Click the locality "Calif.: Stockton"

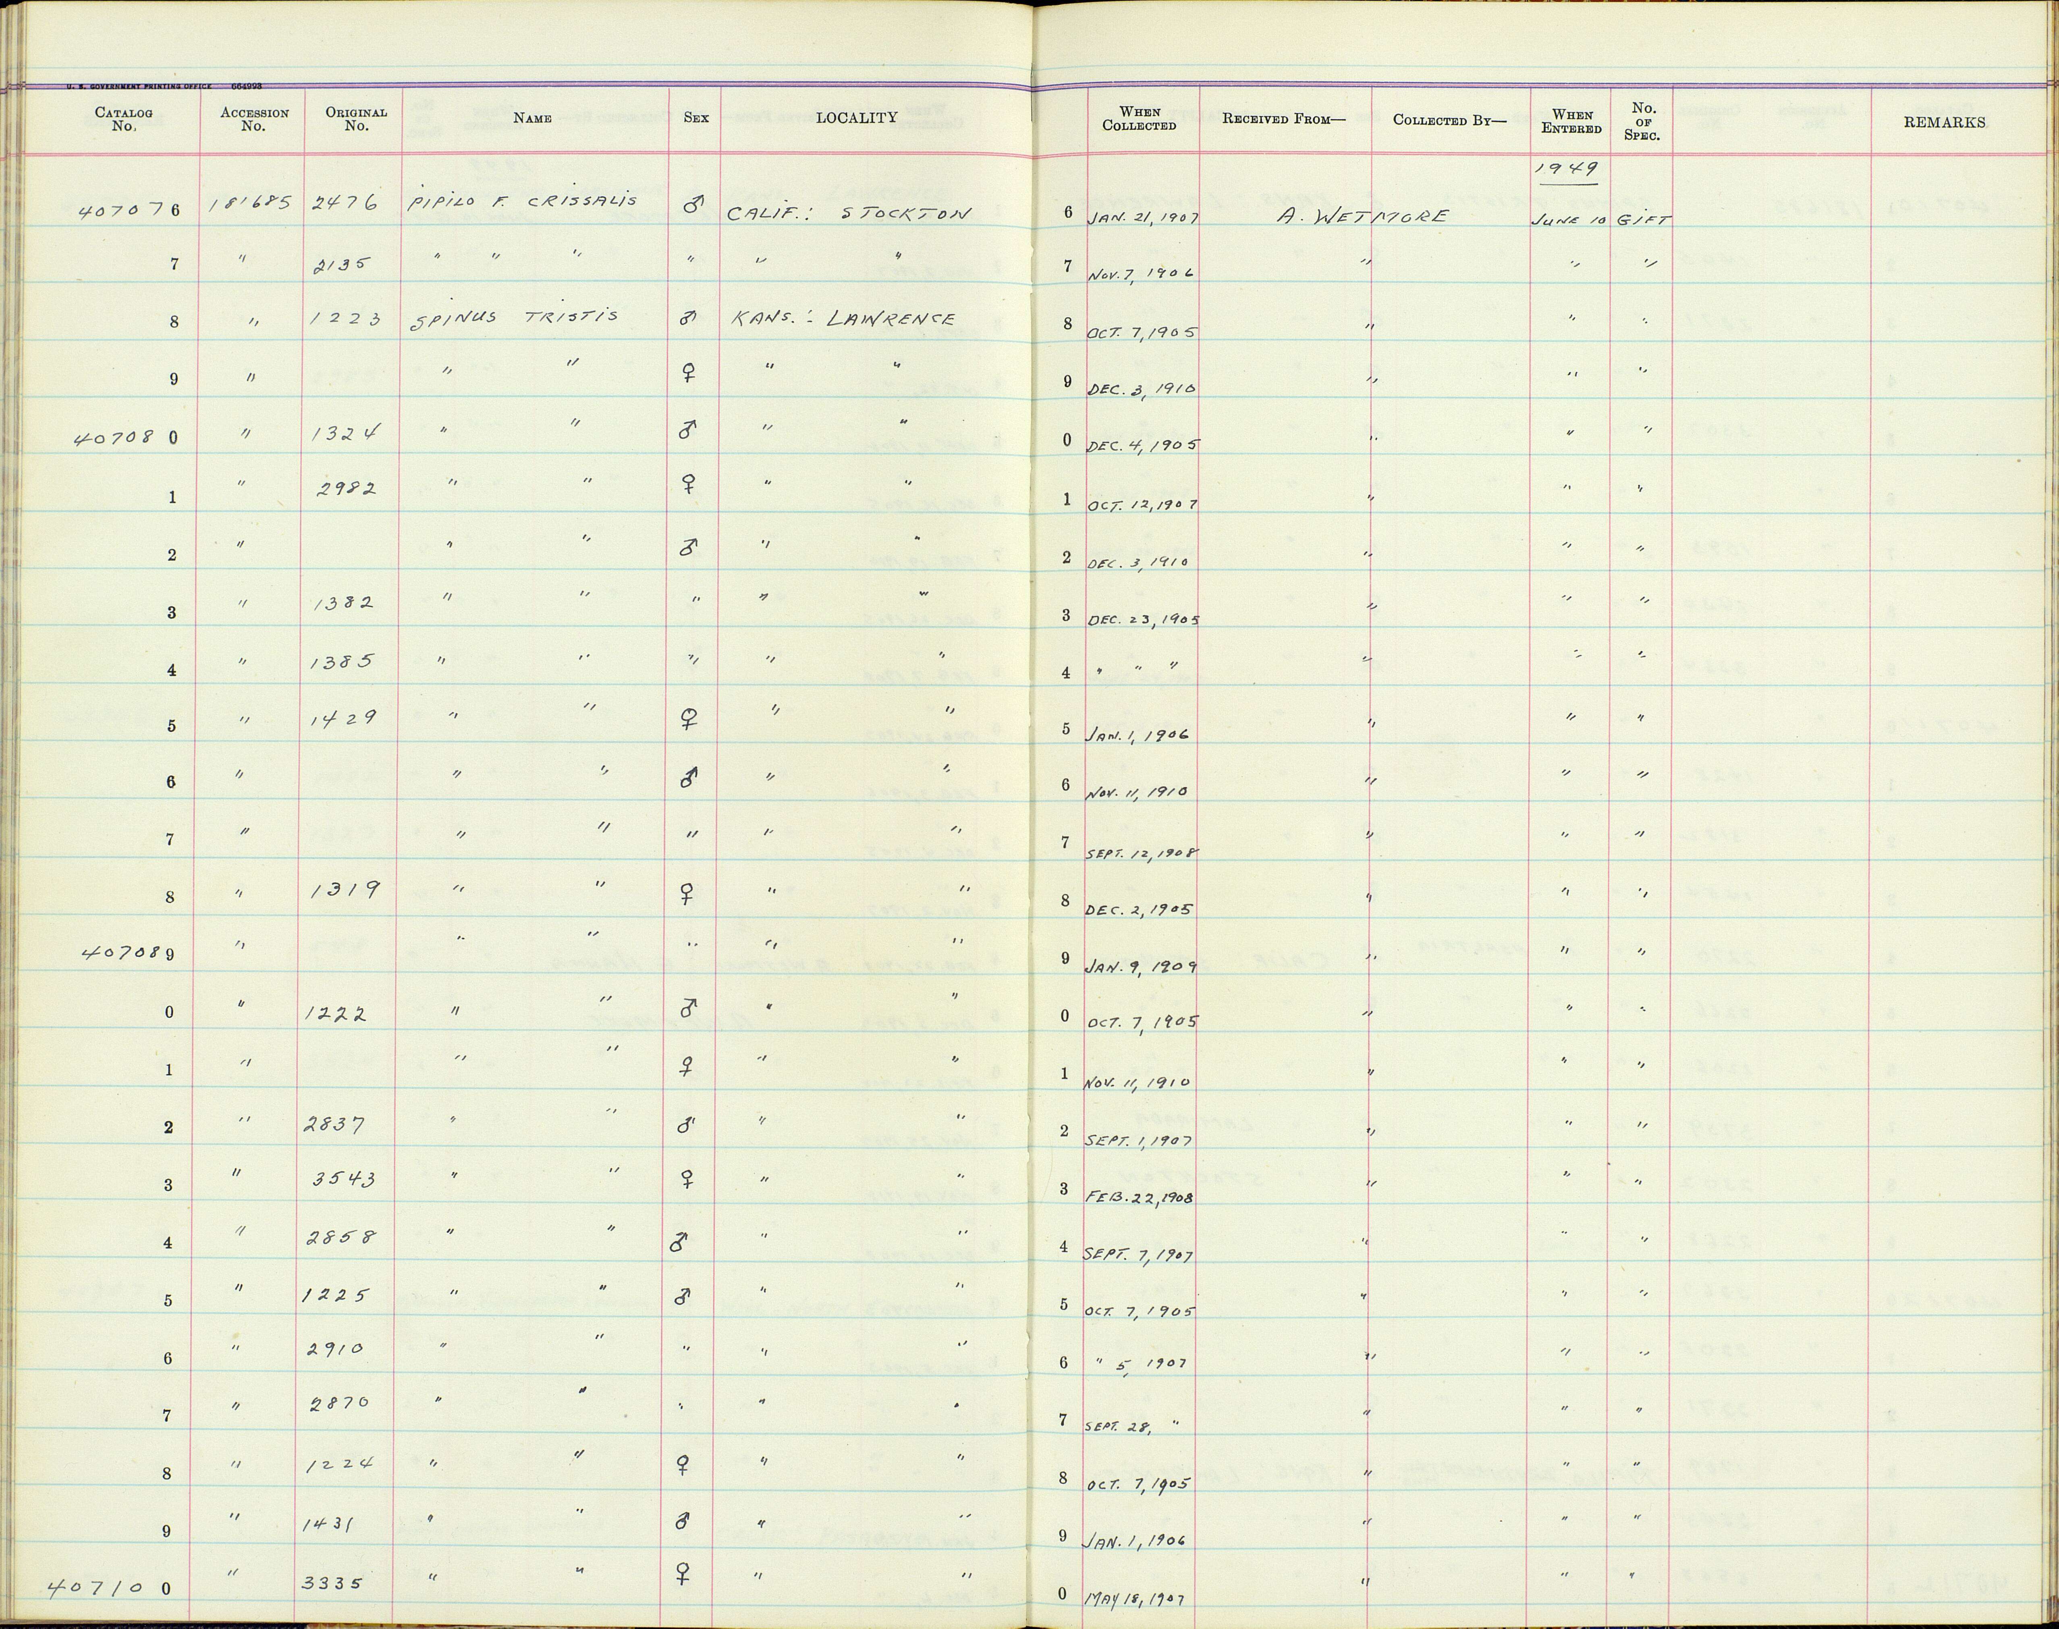click(848, 214)
